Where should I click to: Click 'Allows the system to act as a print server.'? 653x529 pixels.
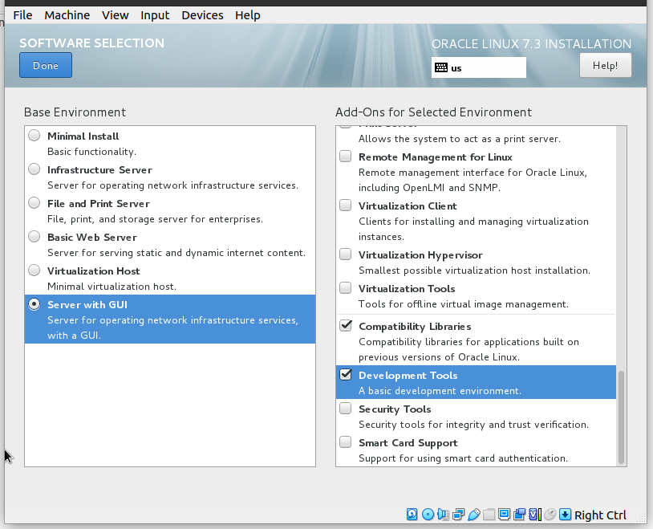point(460,139)
